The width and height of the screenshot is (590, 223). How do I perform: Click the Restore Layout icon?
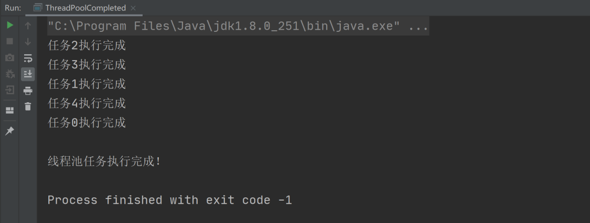tap(10, 111)
